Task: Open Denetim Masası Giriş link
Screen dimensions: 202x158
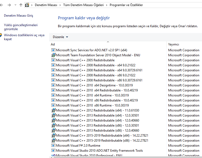Action: coord(19,16)
